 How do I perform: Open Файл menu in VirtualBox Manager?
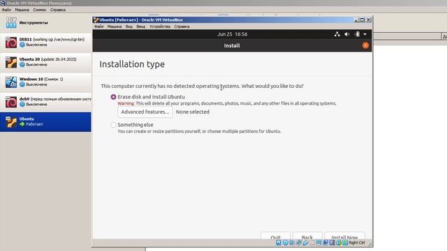[6, 10]
